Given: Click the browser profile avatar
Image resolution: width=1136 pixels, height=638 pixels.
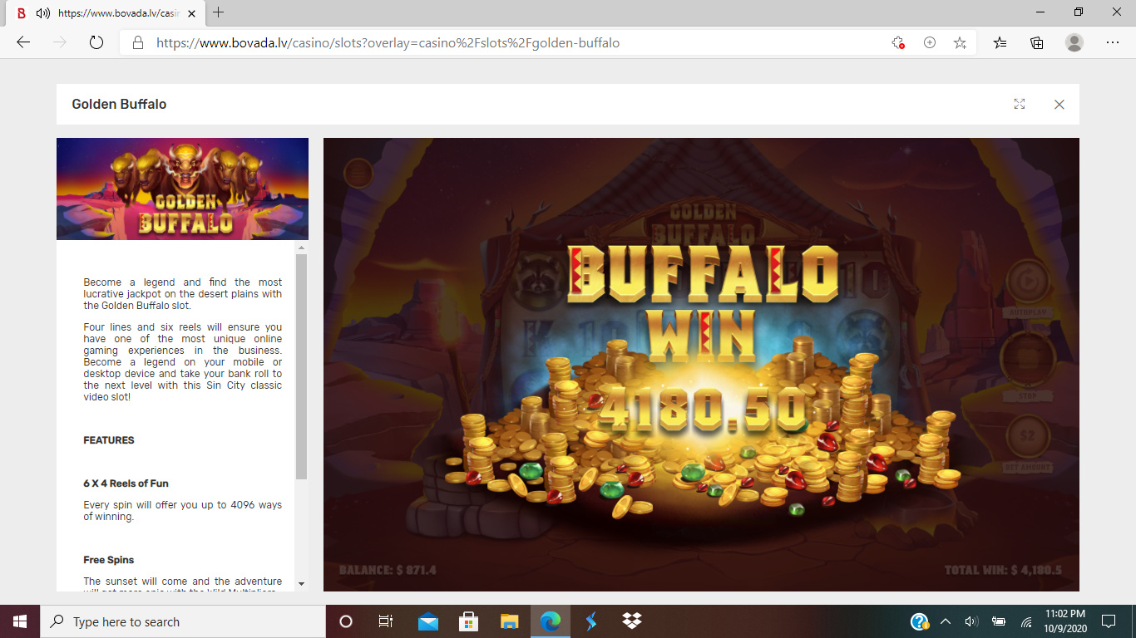Looking at the screenshot, I should point(1074,43).
